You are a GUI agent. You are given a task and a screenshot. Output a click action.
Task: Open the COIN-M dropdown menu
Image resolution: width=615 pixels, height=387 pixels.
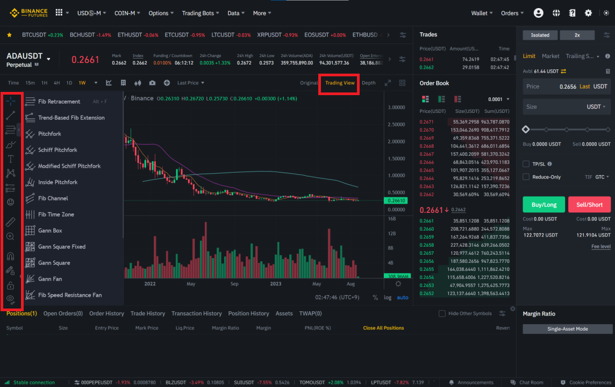(127, 13)
